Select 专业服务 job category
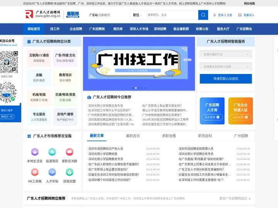 (39, 117)
